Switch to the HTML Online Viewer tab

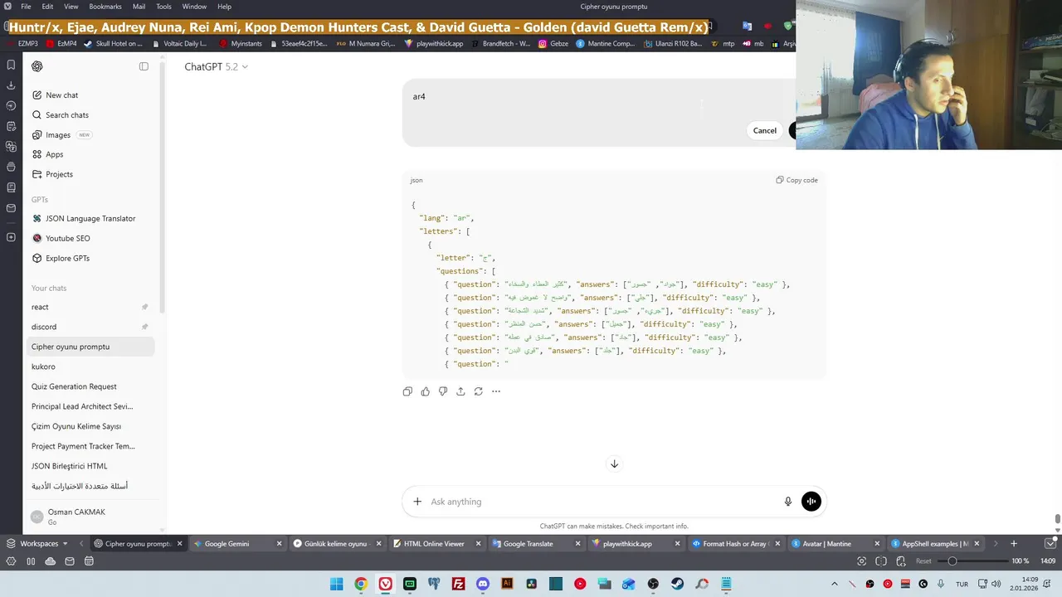(436, 544)
